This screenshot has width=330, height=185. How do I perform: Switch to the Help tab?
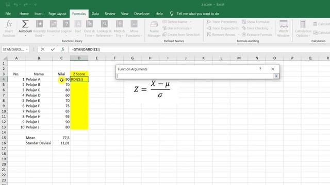click(159, 14)
